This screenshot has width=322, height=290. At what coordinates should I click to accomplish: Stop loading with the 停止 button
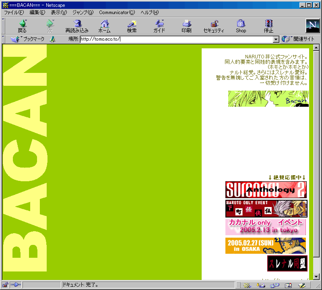[x=268, y=26]
